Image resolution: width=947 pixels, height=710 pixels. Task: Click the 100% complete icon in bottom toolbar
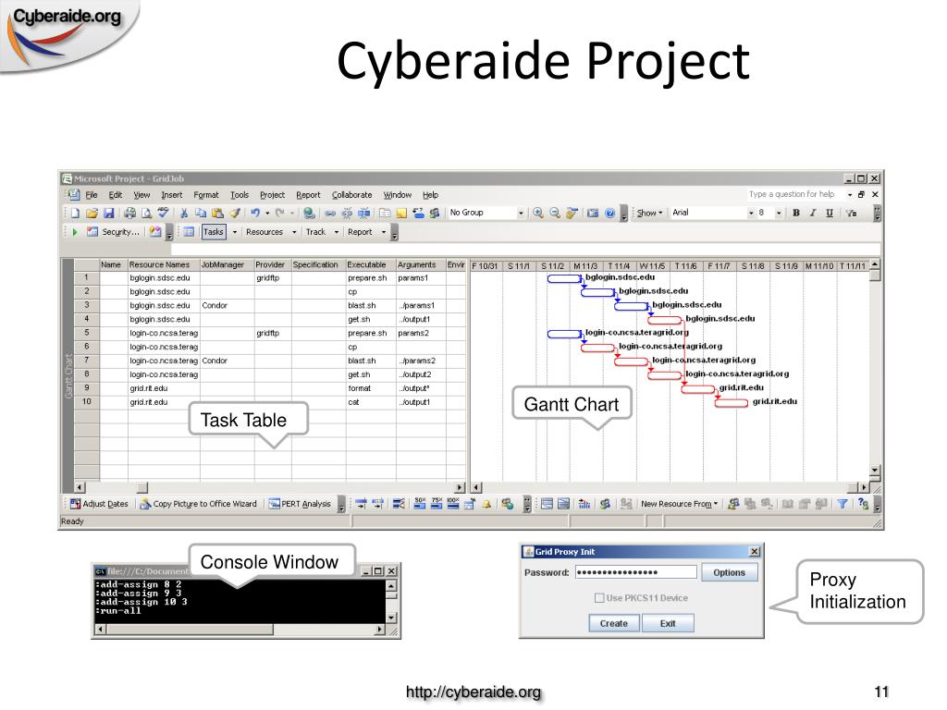coord(453,504)
